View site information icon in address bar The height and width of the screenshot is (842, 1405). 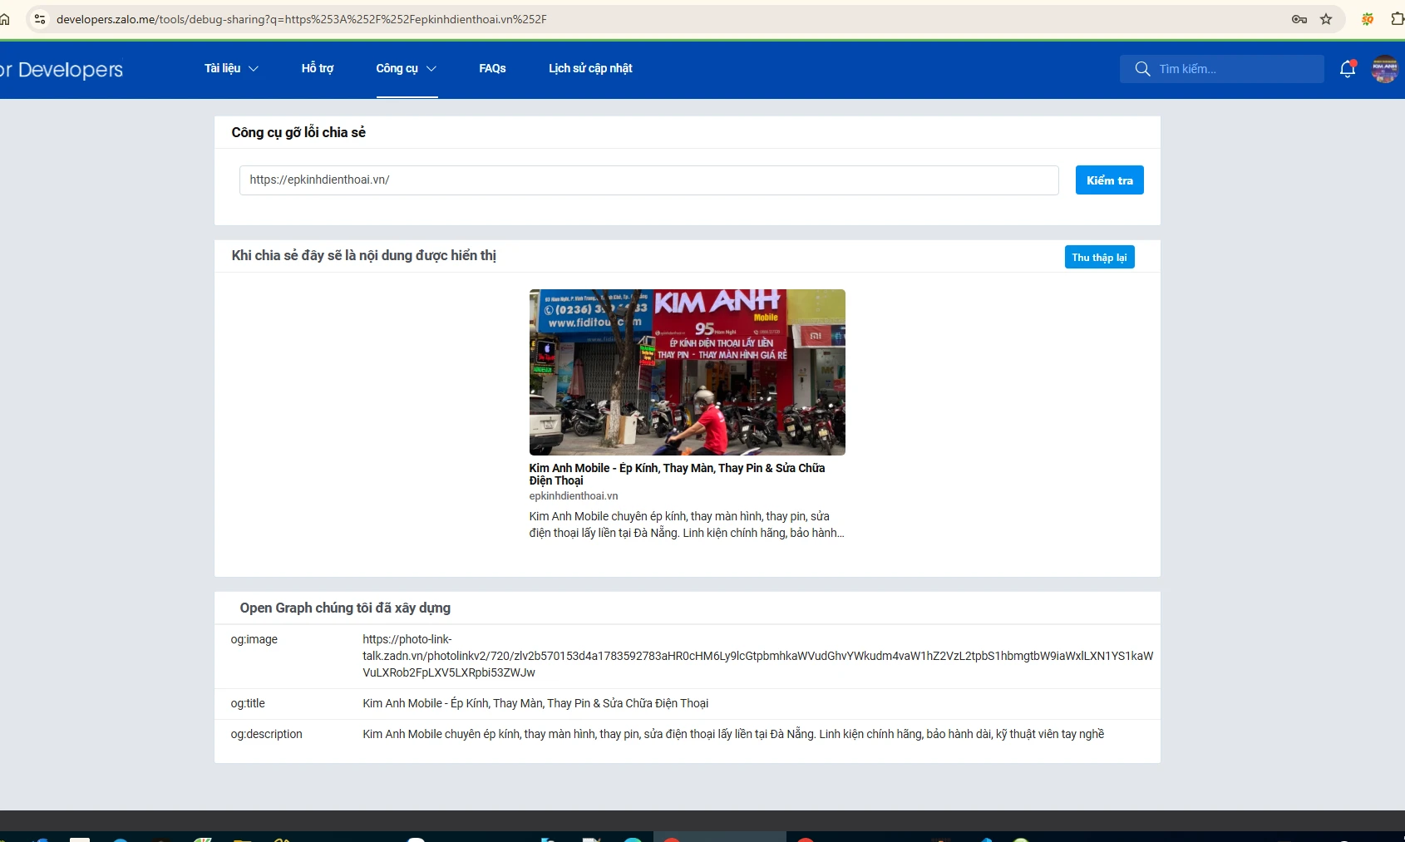click(40, 19)
